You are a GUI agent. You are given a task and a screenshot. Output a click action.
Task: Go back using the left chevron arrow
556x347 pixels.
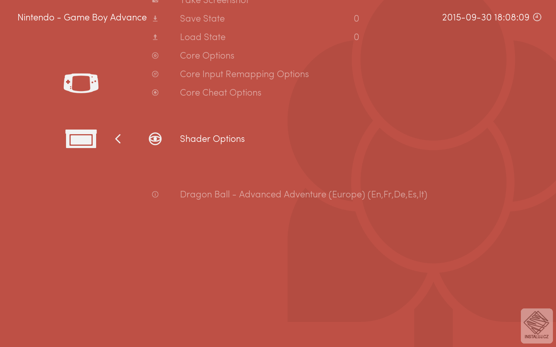(118, 139)
